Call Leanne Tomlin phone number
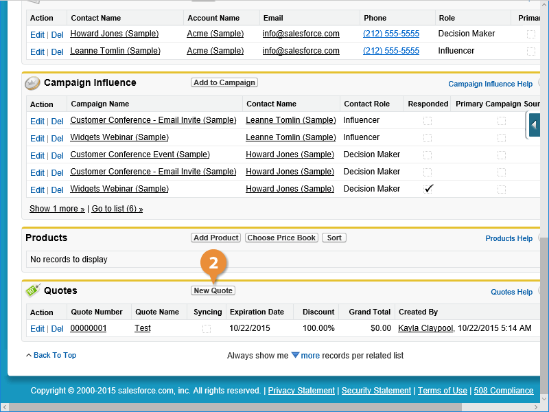The width and height of the screenshot is (549, 412). click(391, 51)
